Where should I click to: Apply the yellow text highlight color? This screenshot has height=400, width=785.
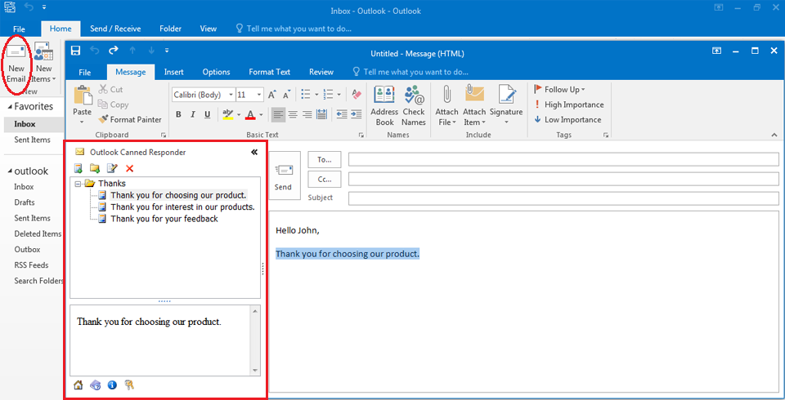pos(228,114)
